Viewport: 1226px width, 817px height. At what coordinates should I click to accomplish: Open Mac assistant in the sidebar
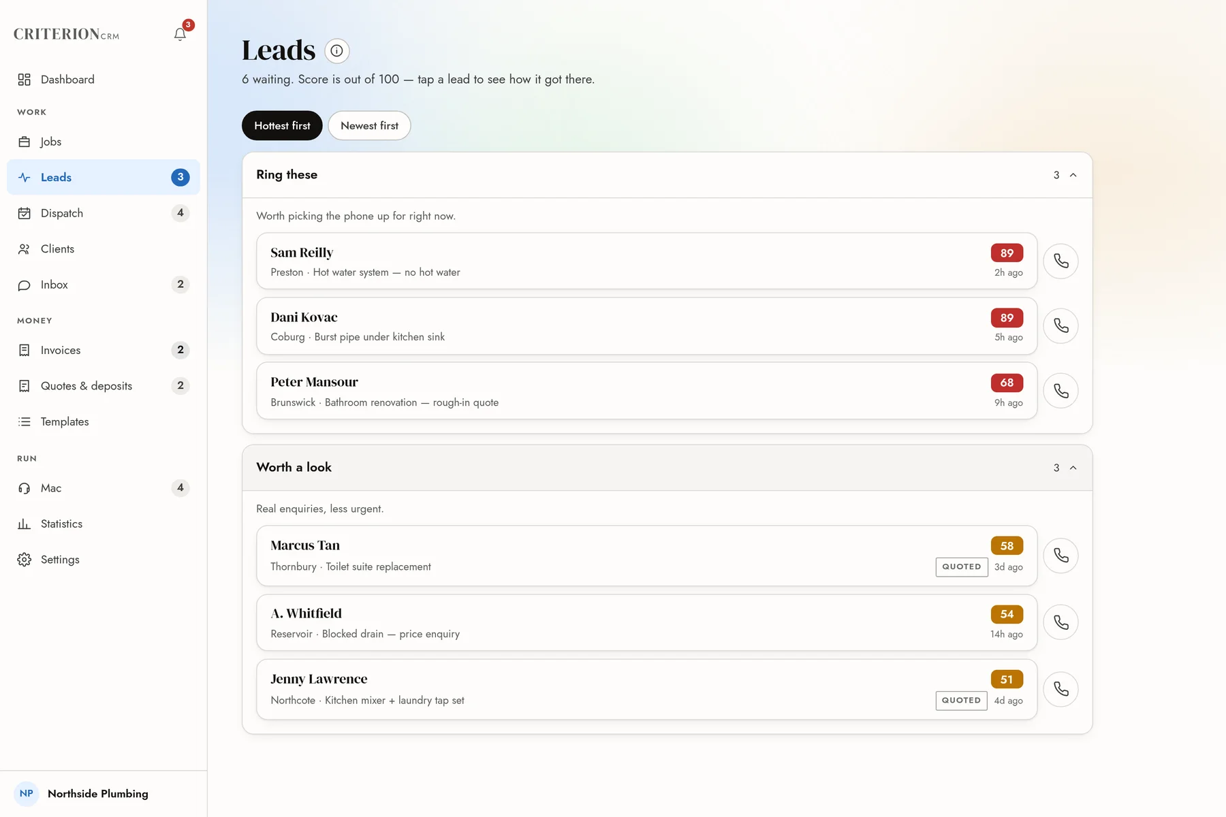click(x=104, y=488)
